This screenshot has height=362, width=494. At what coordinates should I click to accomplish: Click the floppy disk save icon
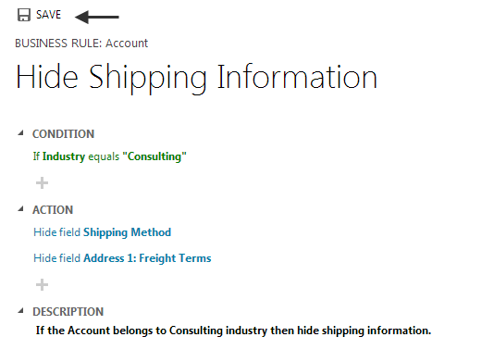[x=24, y=15]
